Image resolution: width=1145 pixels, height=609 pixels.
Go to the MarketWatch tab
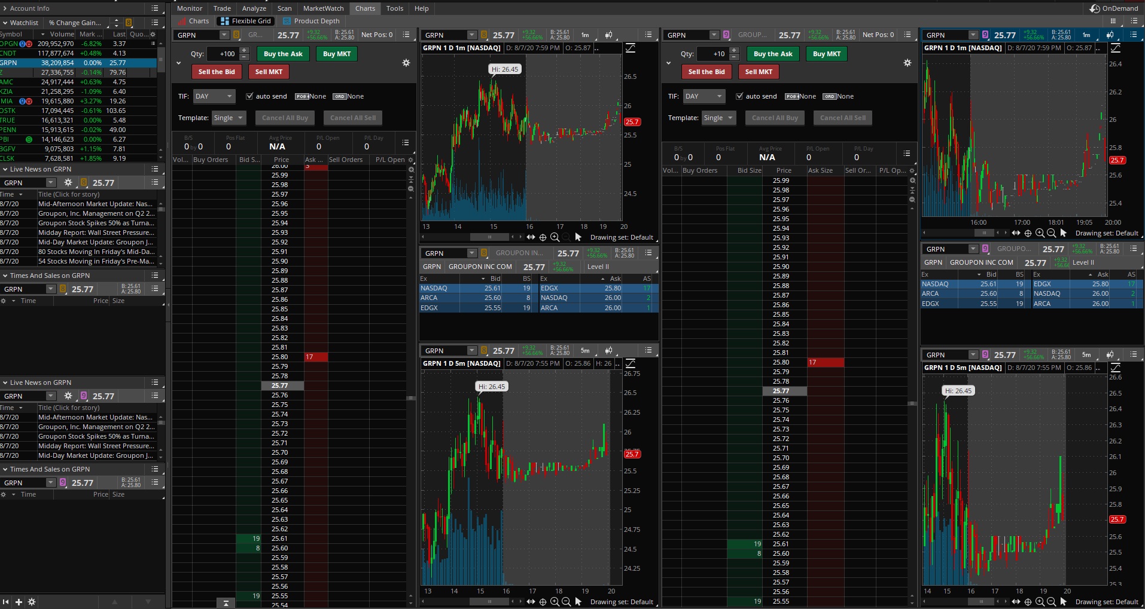pyautogui.click(x=323, y=8)
